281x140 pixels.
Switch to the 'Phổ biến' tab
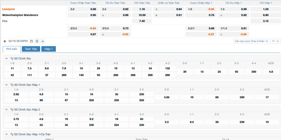(x=12, y=49)
